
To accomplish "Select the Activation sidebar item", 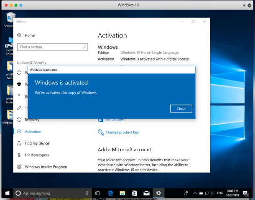I will coord(33,131).
